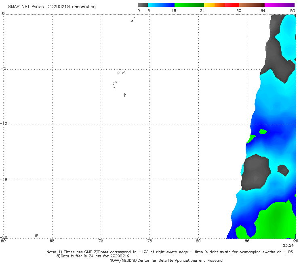Click the longitude axis label "65"
Image resolution: width=299 pixels, height=263 pixels.
52,241
